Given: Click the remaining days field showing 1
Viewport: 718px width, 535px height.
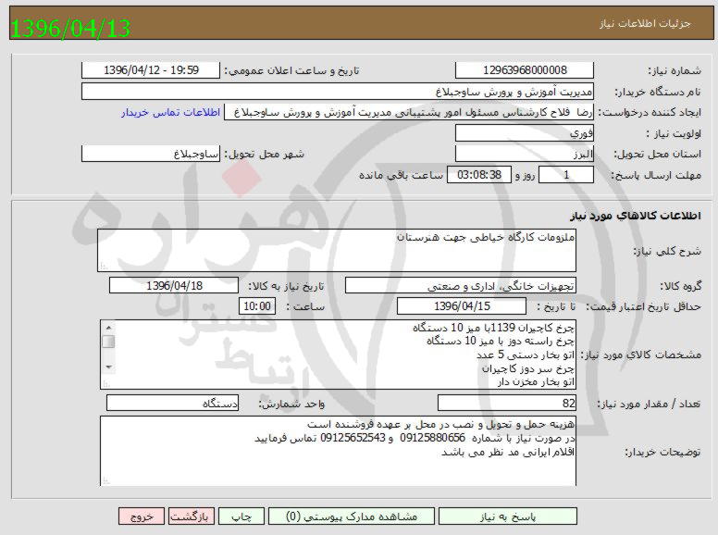Looking at the screenshot, I should [566, 175].
